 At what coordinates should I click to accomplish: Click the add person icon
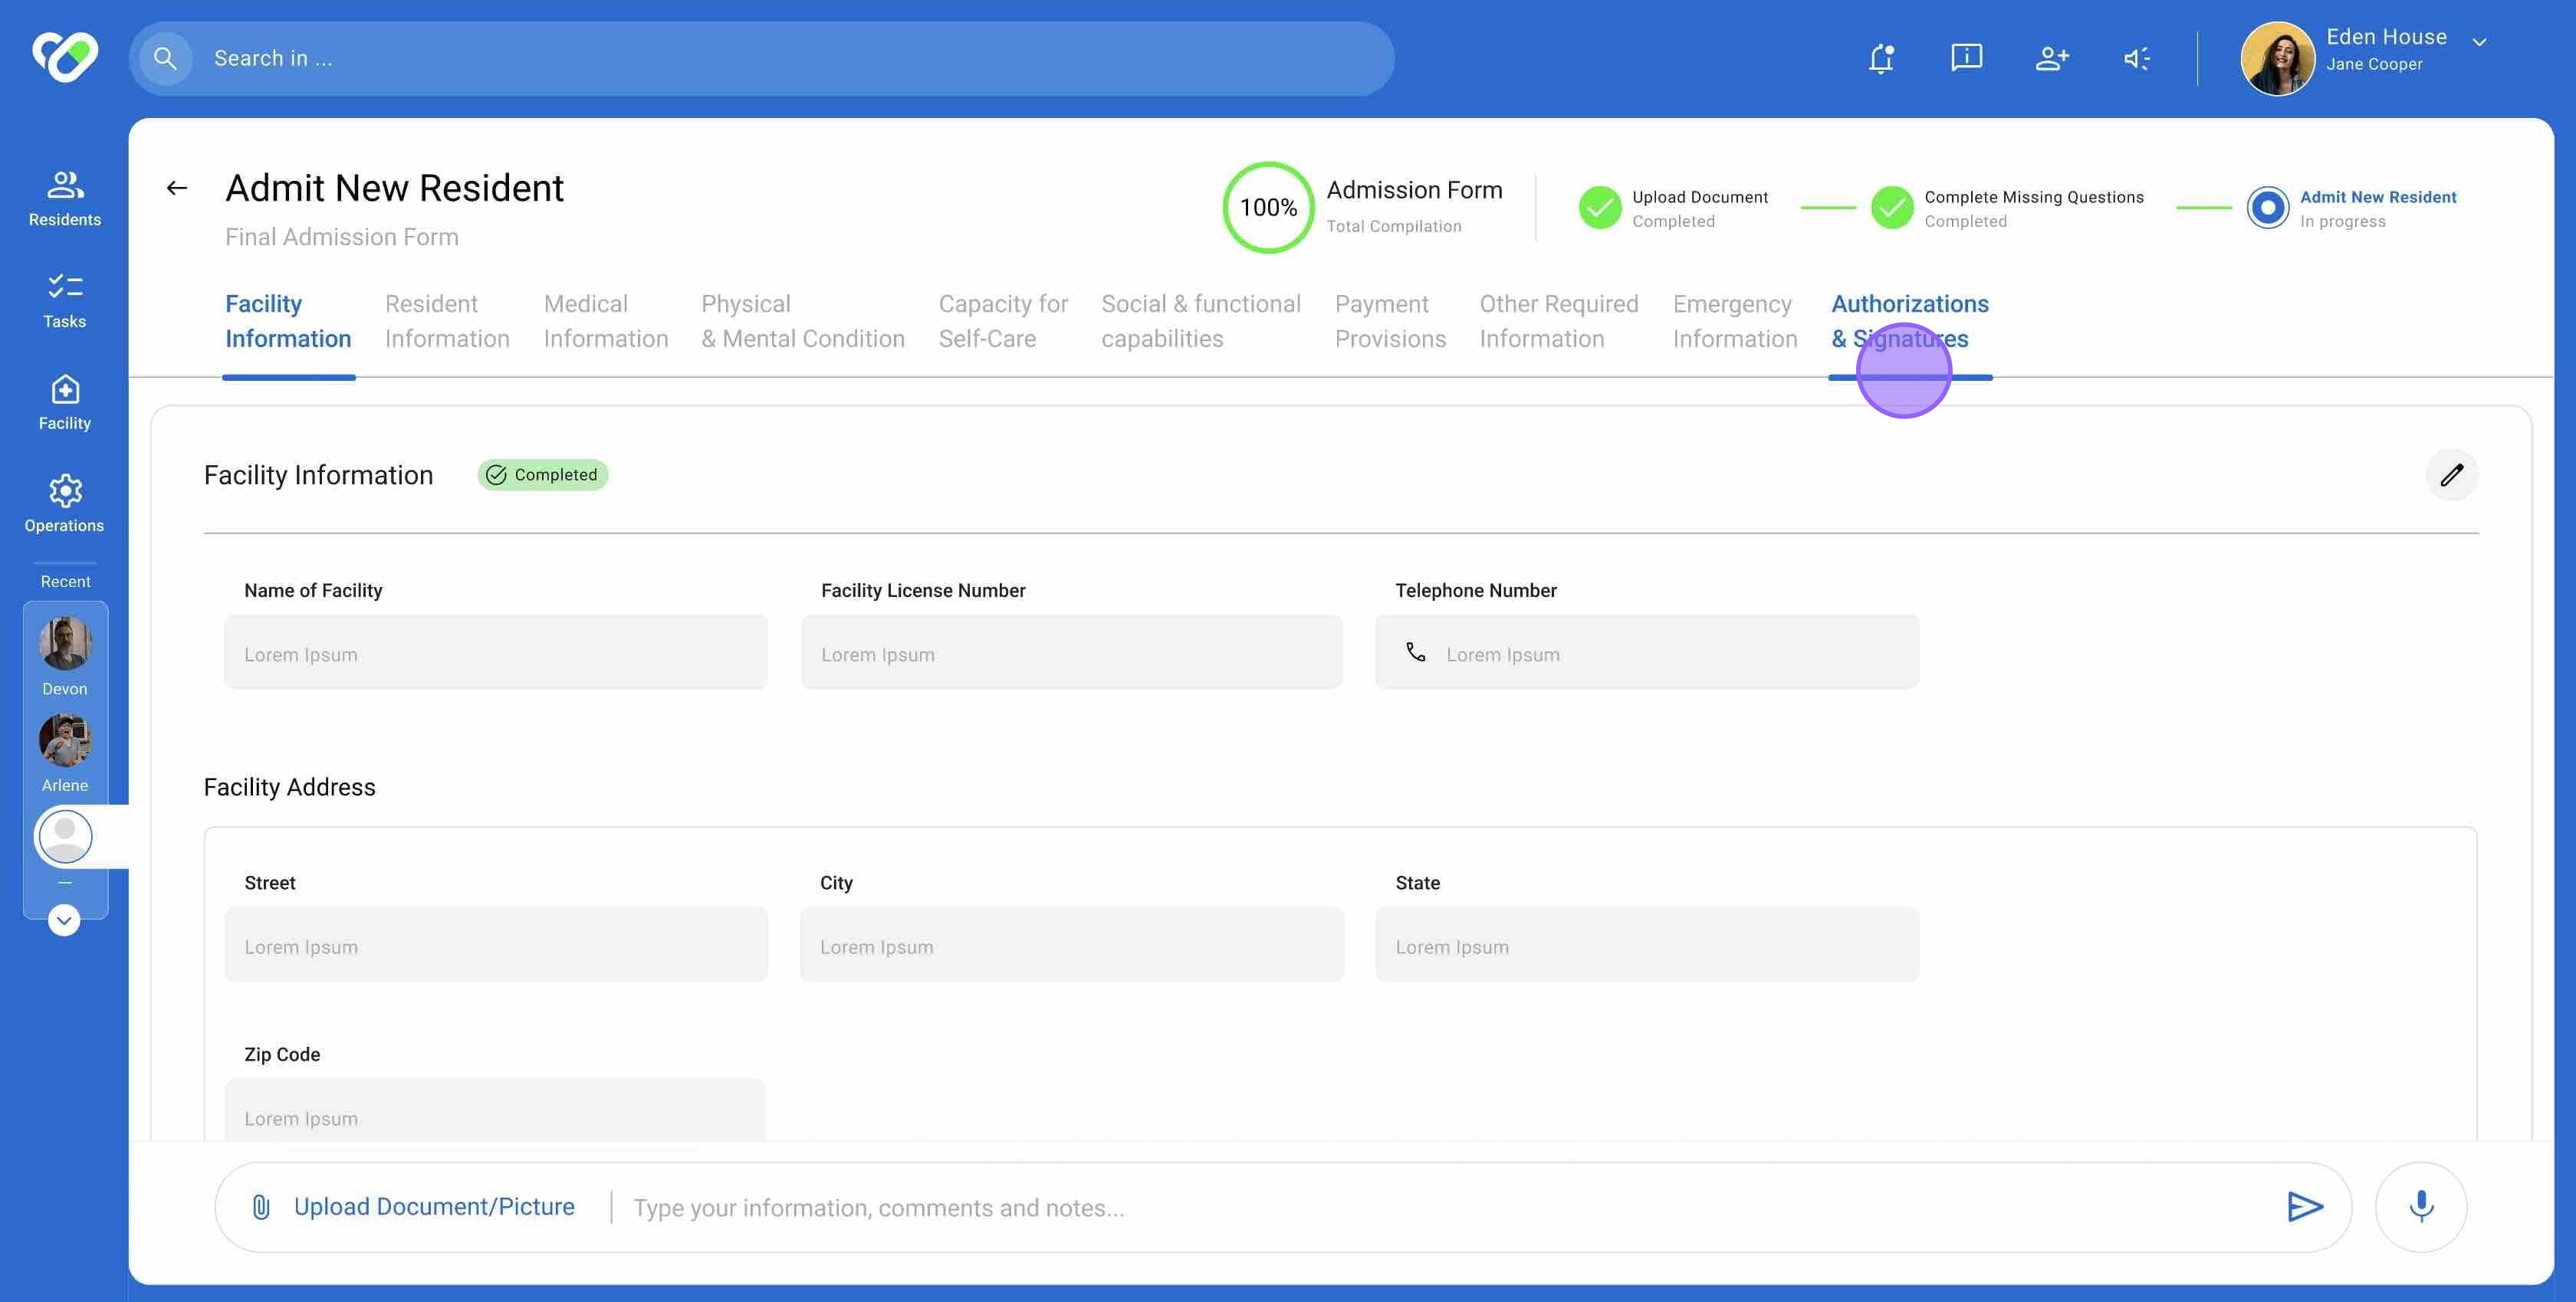[2052, 58]
